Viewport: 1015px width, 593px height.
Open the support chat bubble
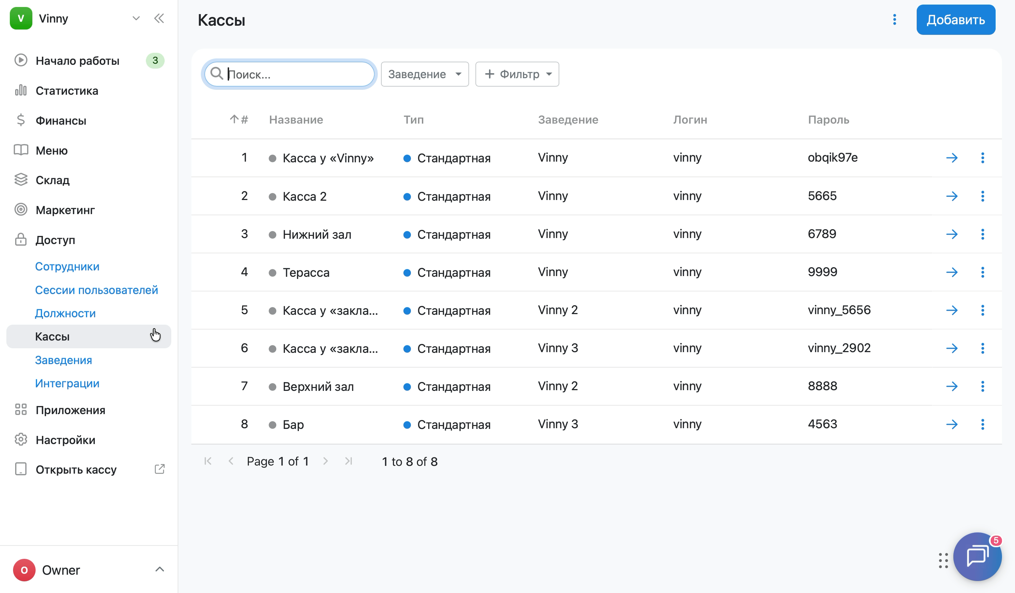click(x=977, y=556)
